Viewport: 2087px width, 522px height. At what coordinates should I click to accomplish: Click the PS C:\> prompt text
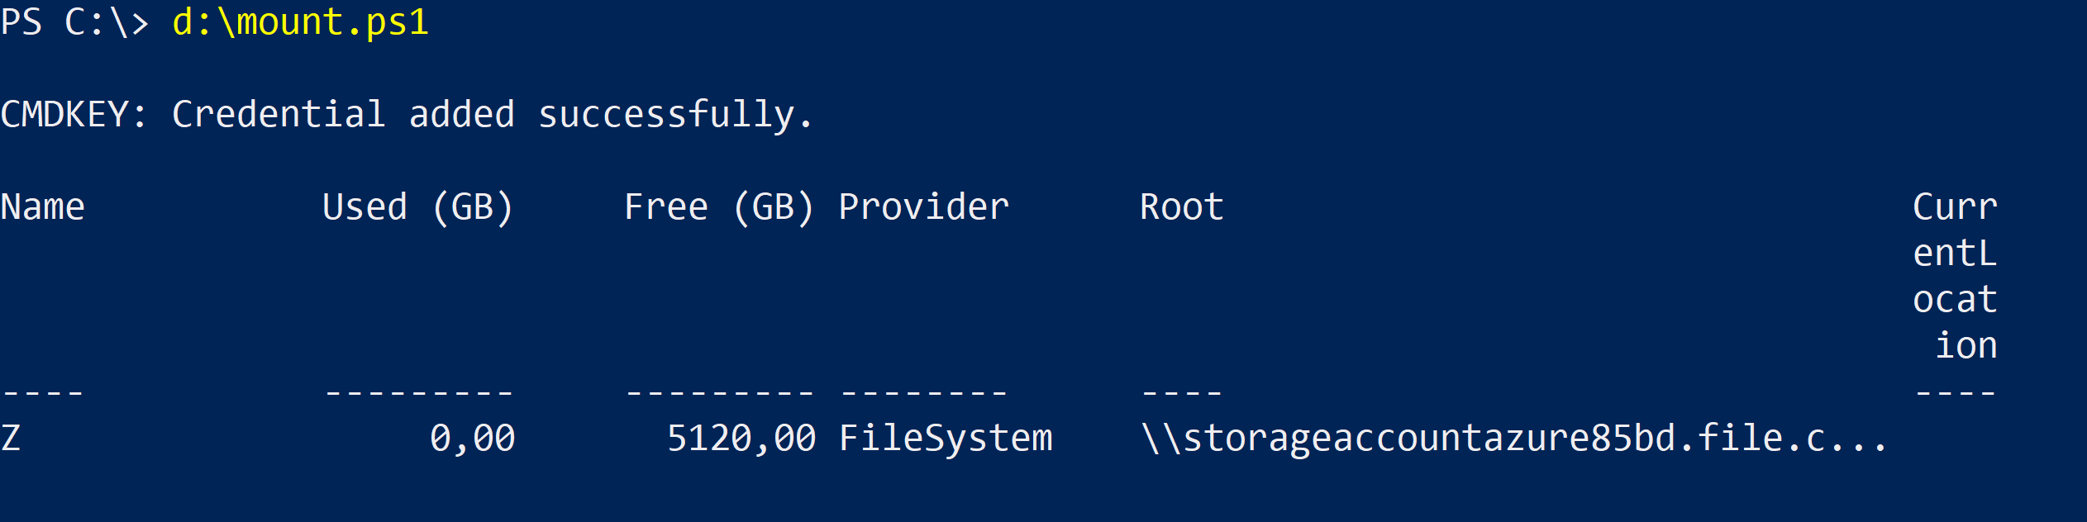(x=75, y=22)
